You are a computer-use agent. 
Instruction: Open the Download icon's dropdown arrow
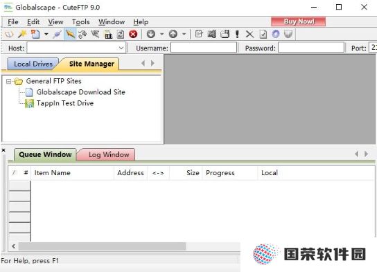click(161, 34)
